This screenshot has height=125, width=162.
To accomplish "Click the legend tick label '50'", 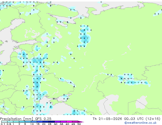I will (79, 124).
